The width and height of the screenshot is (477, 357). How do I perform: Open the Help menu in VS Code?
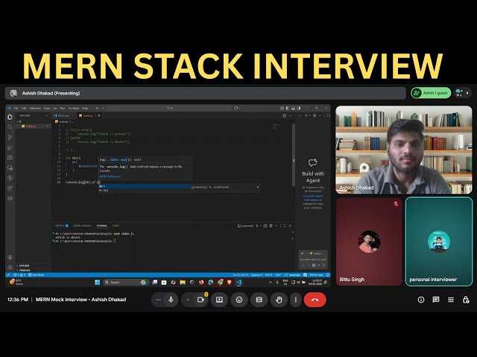85,108
